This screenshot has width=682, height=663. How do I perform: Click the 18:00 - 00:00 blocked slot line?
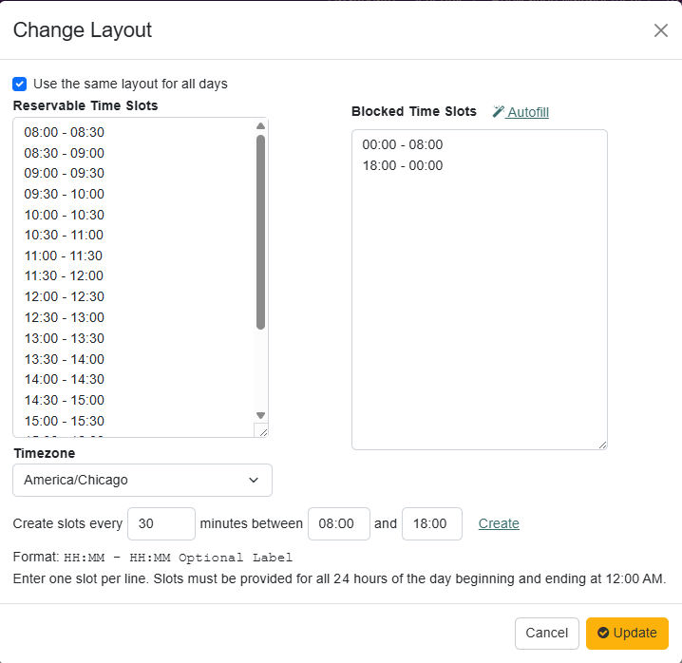tap(403, 165)
